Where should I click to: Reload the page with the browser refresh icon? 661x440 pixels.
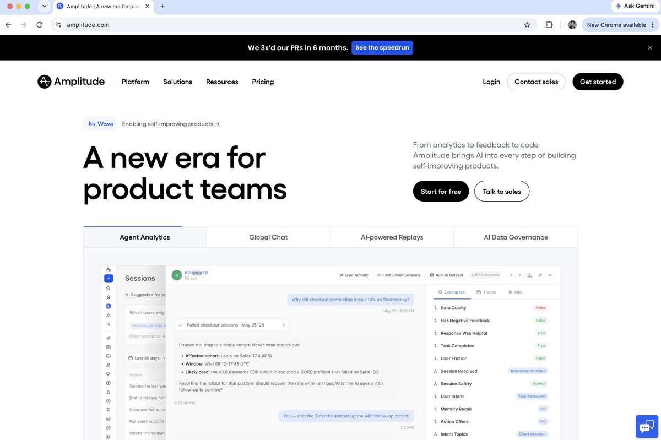click(x=40, y=25)
